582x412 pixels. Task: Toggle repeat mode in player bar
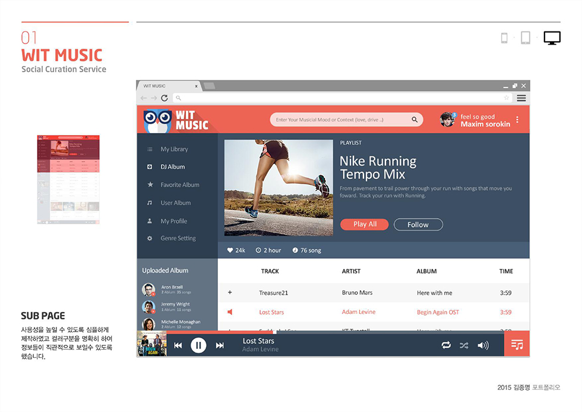446,345
